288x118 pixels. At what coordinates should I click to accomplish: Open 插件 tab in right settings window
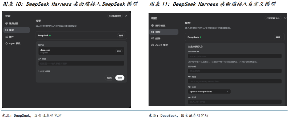(x=164, y=38)
